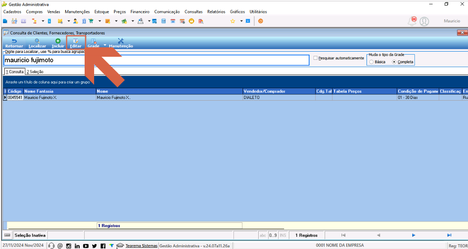Click the Manutenção tools button
This screenshot has height=249, width=468.
(x=121, y=43)
